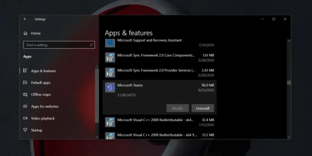Click Sync Framework Provider Services installer icon
Screen dimensions: 312x156
[110, 73]
